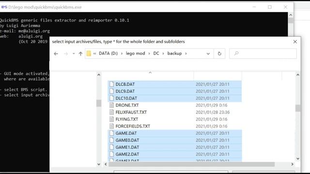
Task: Click file list vertical scroll up arrow
Action: coord(298,75)
